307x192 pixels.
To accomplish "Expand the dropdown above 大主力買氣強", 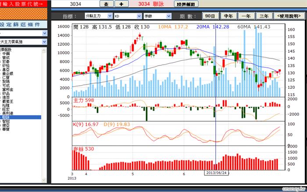I will point(24,33).
